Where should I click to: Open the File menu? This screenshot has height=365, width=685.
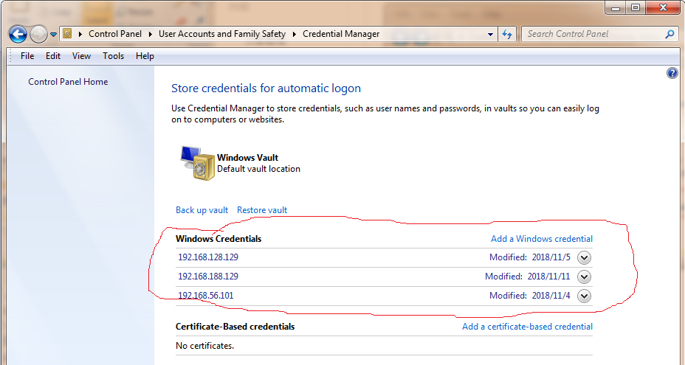pyautogui.click(x=27, y=56)
